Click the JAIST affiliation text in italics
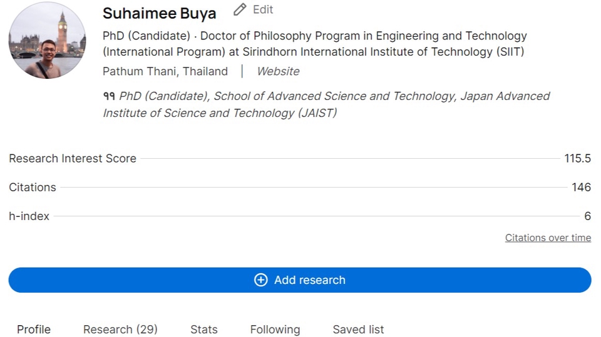The width and height of the screenshot is (601, 337). (326, 104)
